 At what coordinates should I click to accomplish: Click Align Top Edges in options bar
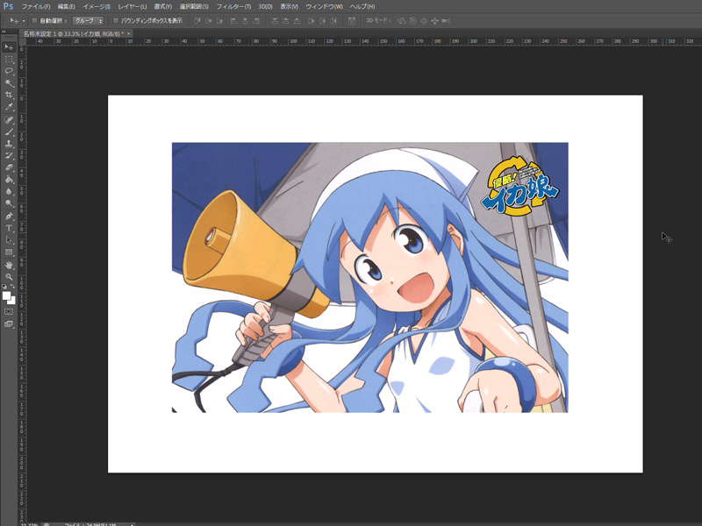pyautogui.click(x=197, y=20)
